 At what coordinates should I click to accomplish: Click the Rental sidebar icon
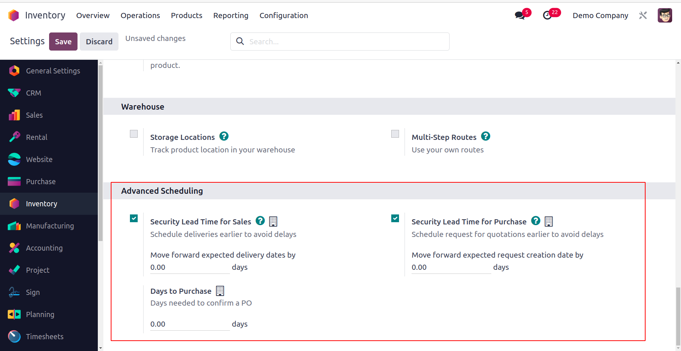pos(14,137)
